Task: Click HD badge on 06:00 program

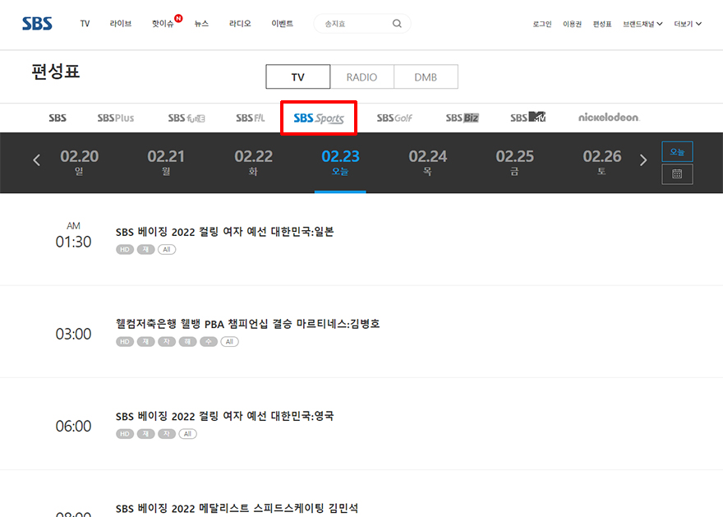Action: coord(125,434)
